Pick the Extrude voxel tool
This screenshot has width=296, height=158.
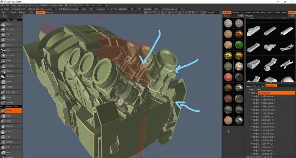click(10, 65)
